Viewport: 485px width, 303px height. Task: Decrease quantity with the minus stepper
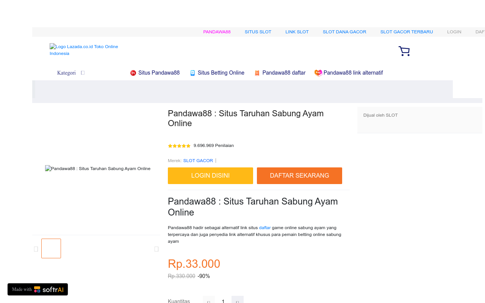tap(209, 300)
